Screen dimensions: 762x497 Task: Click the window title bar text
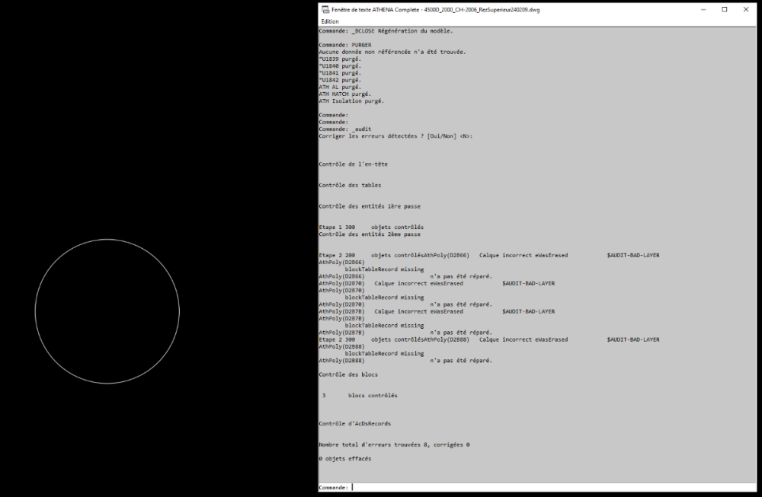coord(435,10)
